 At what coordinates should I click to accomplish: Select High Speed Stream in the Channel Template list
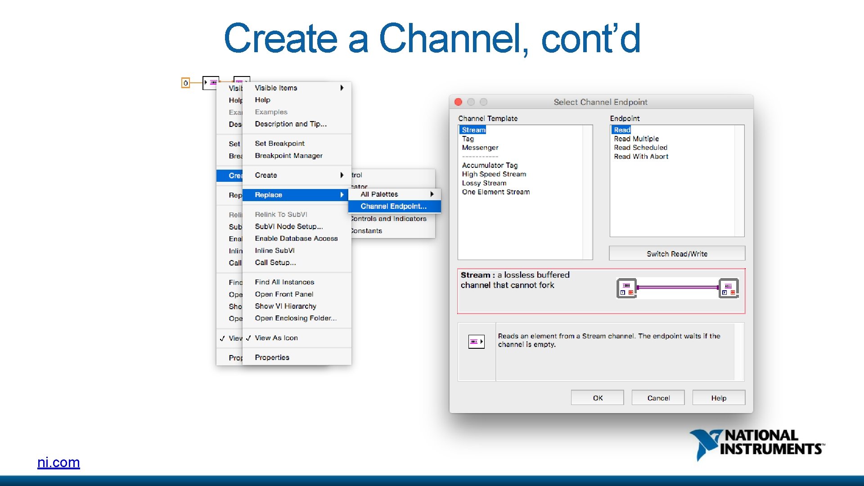(x=494, y=174)
